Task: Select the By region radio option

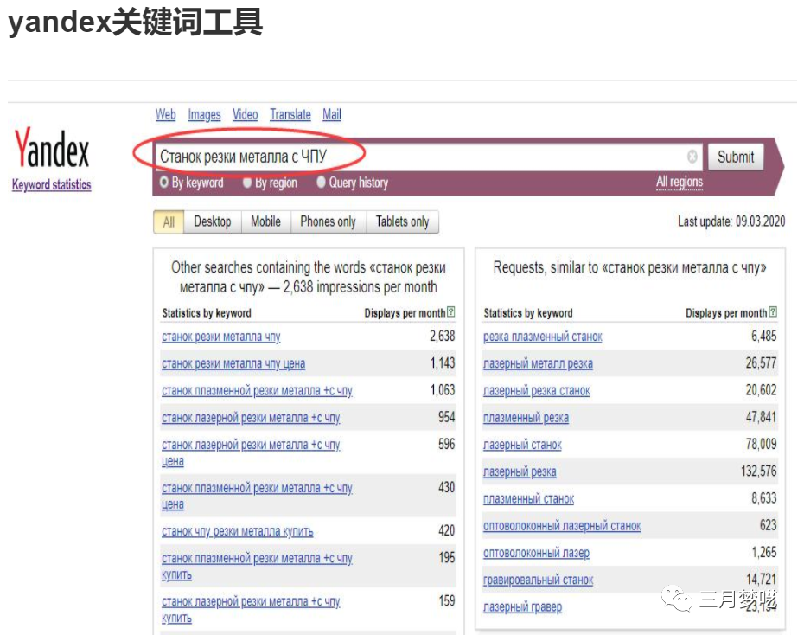Action: [x=248, y=183]
